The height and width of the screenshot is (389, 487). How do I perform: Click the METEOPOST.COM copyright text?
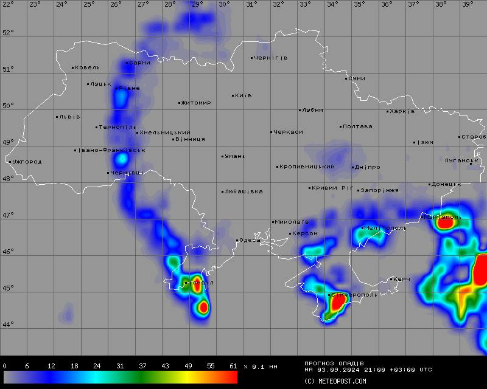pos(335,382)
